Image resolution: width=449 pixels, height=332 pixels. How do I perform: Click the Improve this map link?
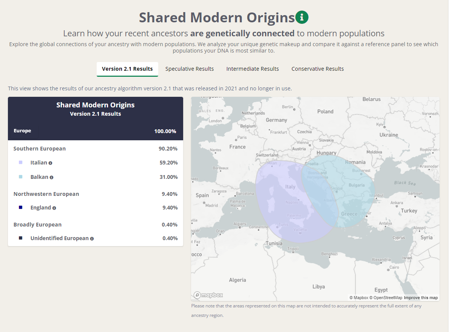pyautogui.click(x=421, y=298)
